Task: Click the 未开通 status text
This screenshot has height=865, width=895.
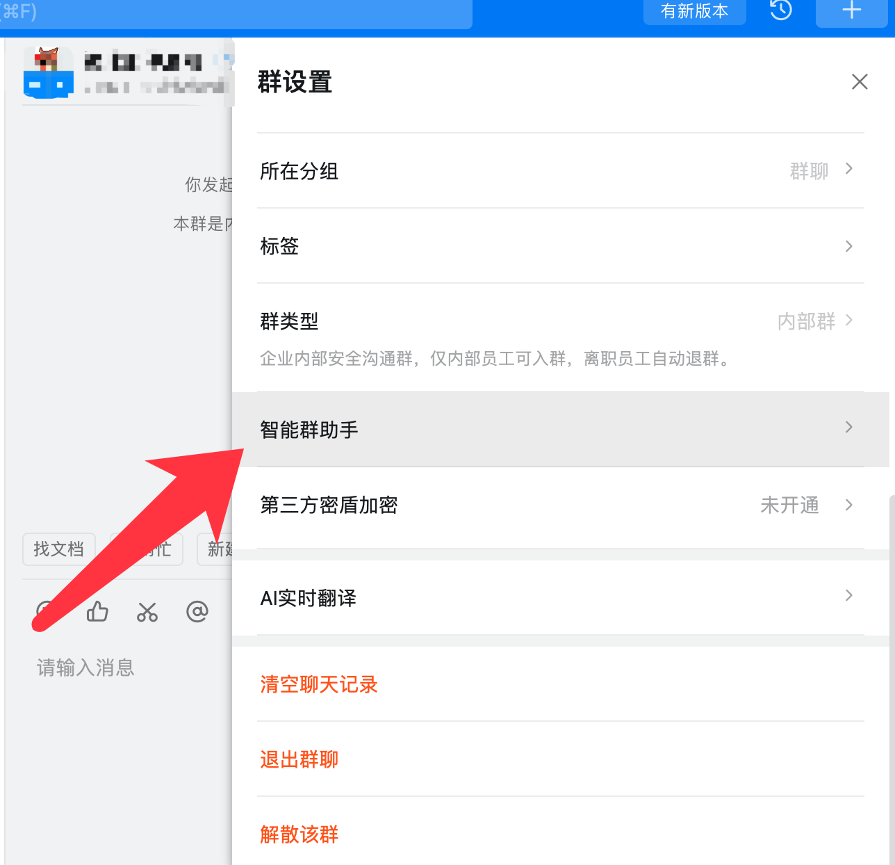Action: point(790,505)
